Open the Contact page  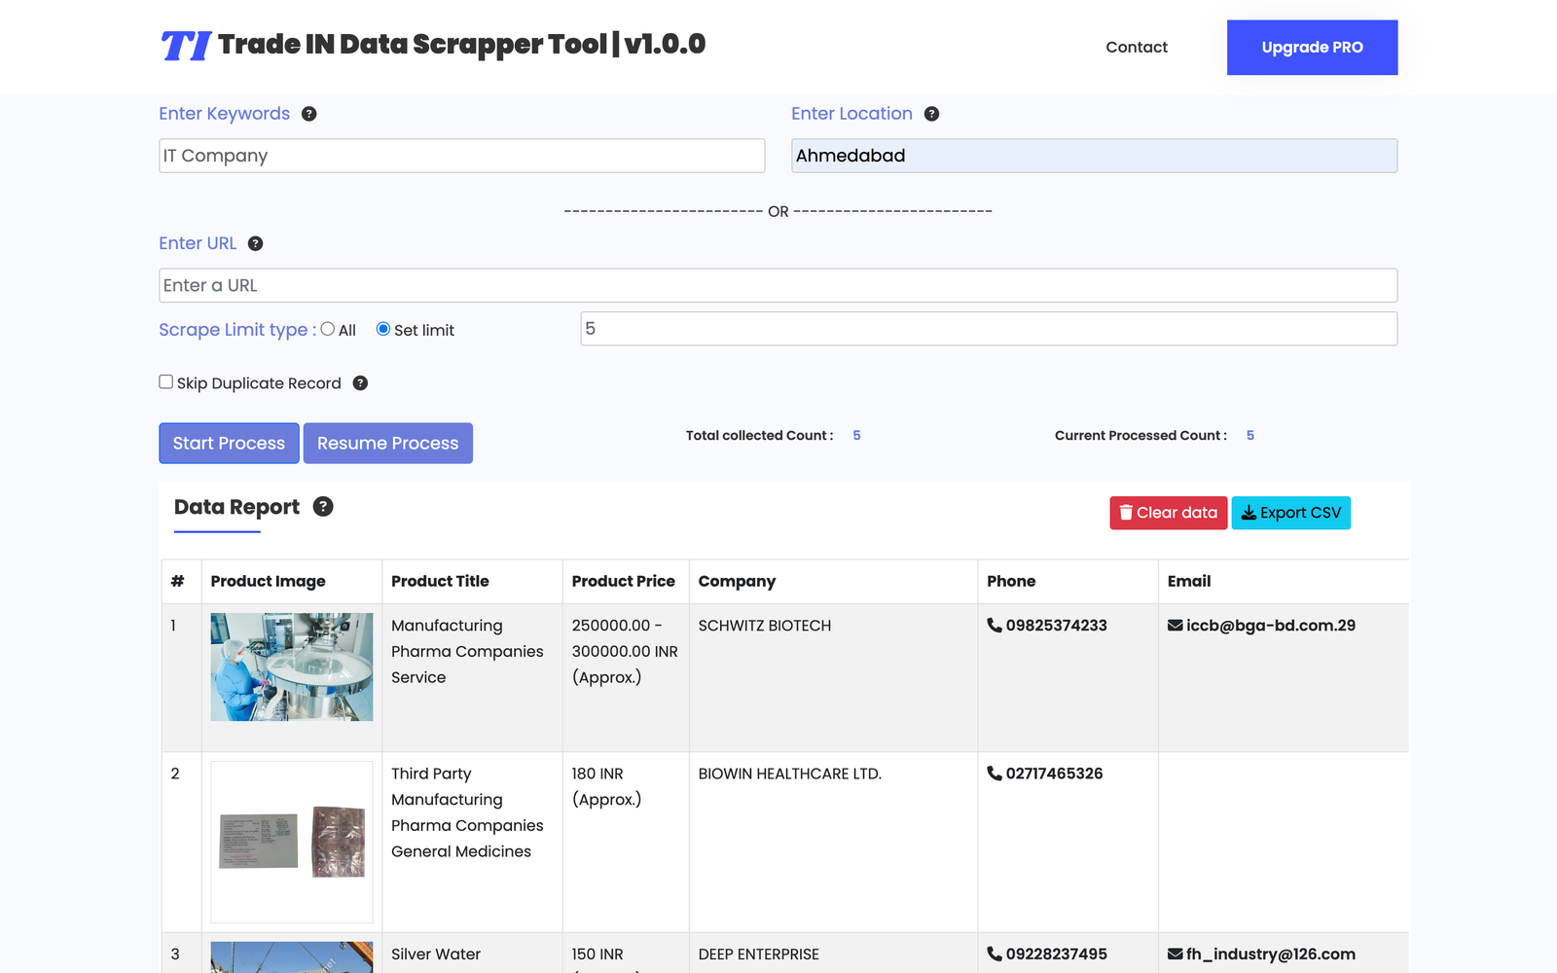[1137, 47]
